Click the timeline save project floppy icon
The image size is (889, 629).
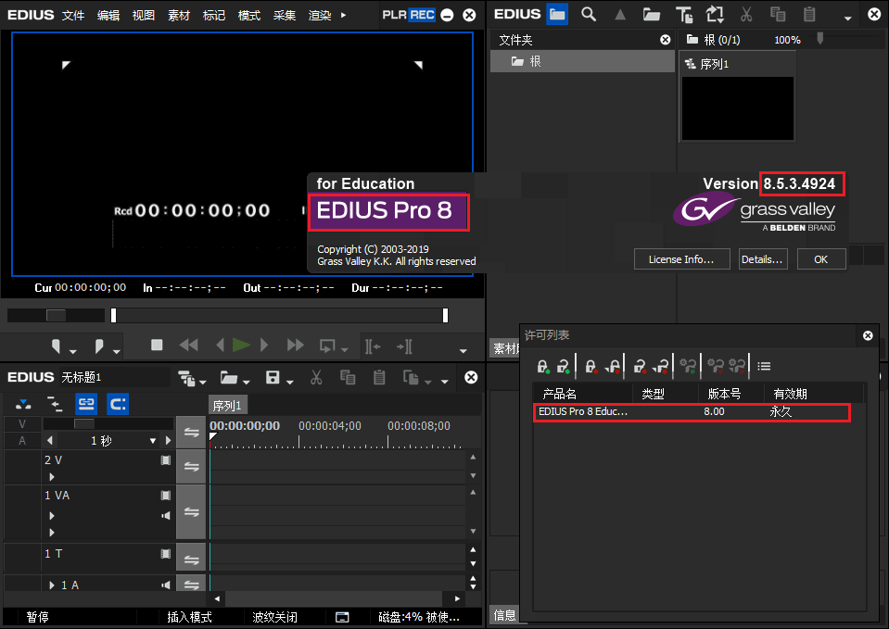pyautogui.click(x=273, y=377)
